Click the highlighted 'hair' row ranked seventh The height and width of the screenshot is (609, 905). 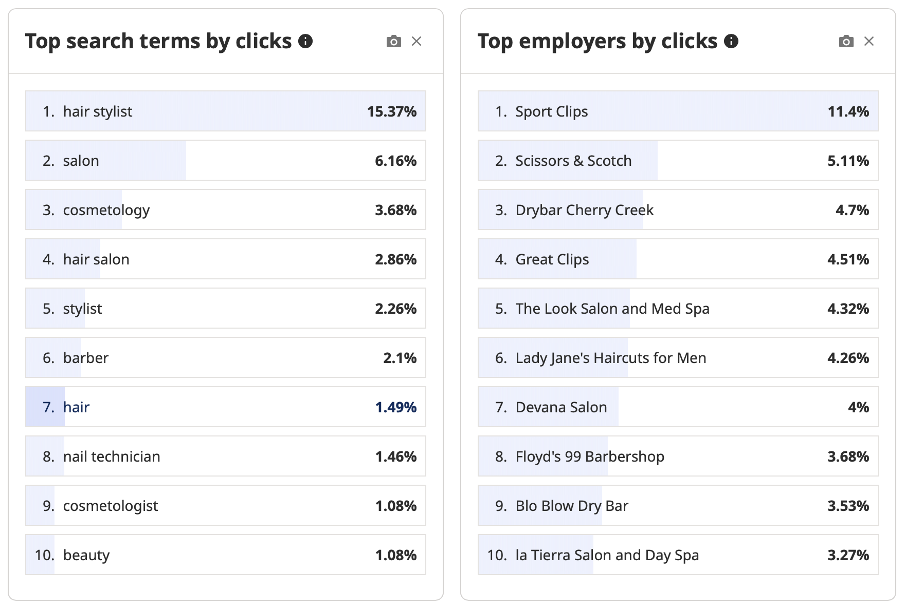(x=226, y=407)
